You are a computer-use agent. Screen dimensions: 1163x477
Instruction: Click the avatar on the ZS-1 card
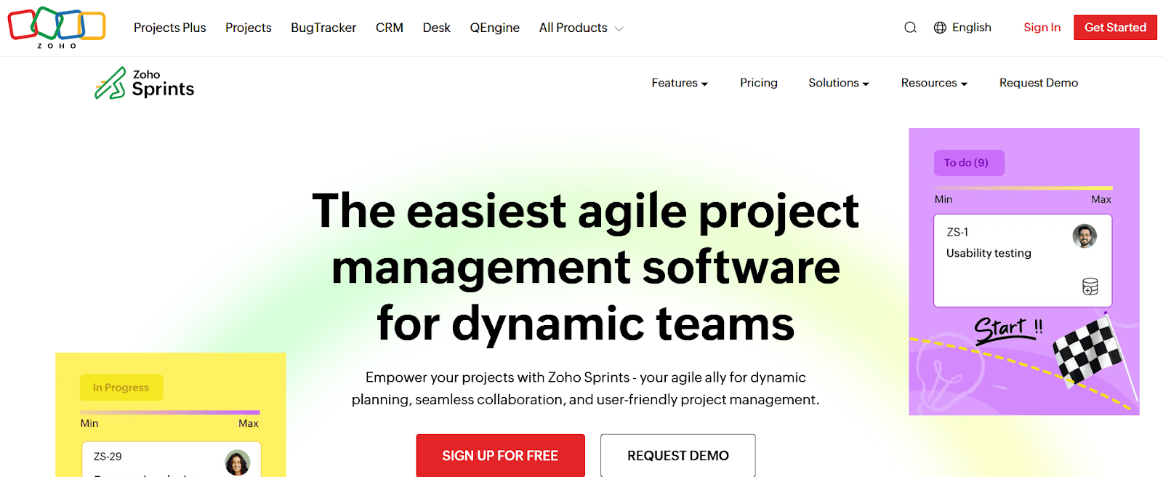1084,236
